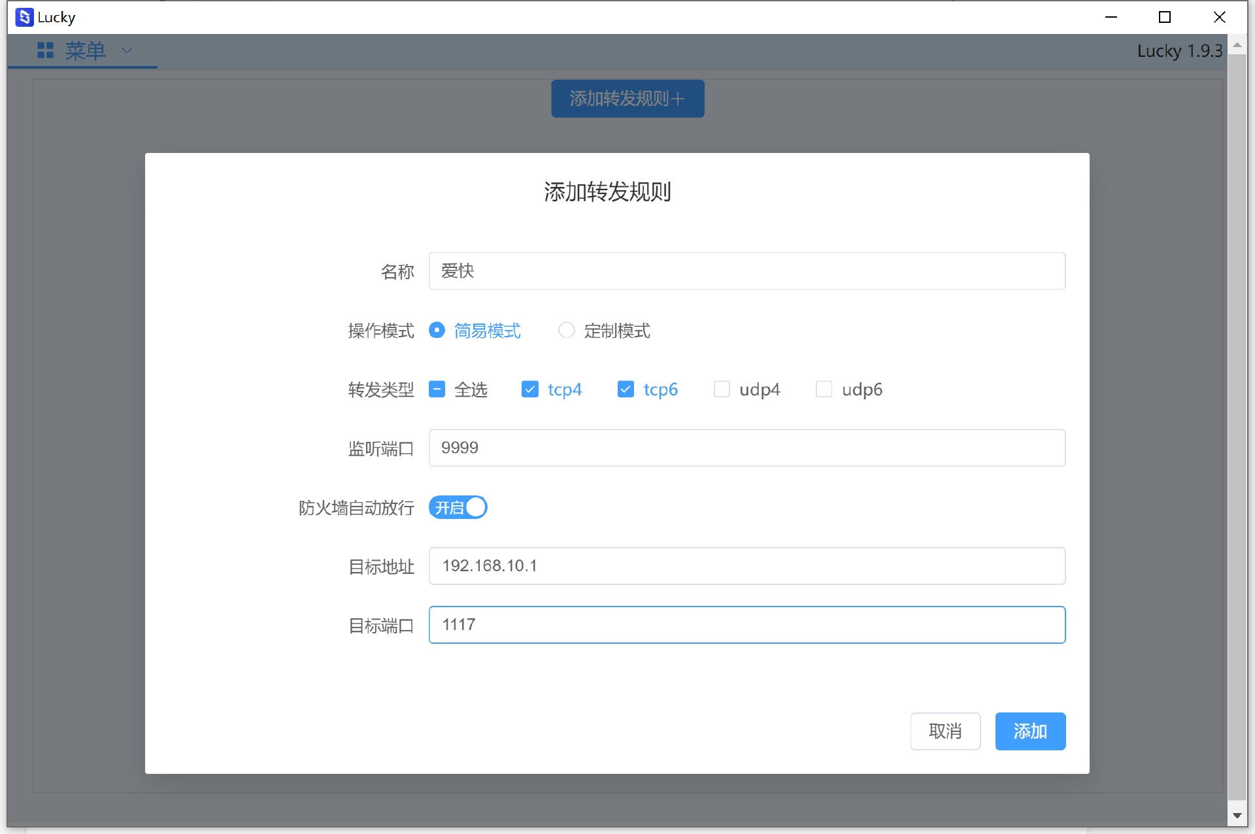This screenshot has width=1255, height=834.
Task: Click the scrollbar down arrow
Action: [x=1237, y=816]
